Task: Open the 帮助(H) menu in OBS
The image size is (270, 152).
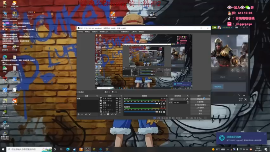Action: tap(141, 32)
